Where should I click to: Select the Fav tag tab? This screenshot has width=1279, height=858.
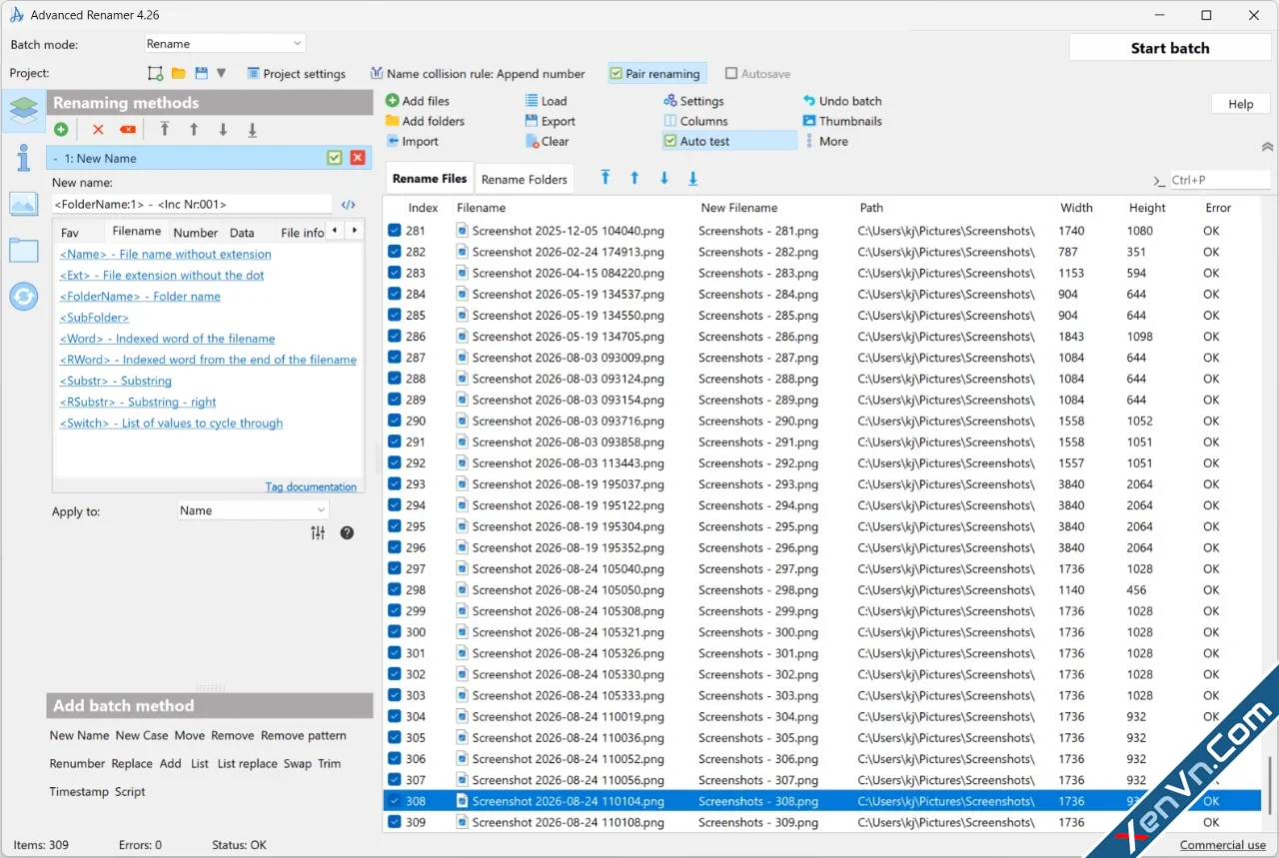70,233
